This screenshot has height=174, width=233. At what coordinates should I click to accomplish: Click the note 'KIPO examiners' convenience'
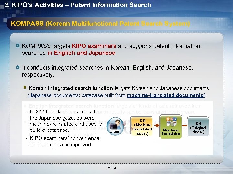coord(64,141)
